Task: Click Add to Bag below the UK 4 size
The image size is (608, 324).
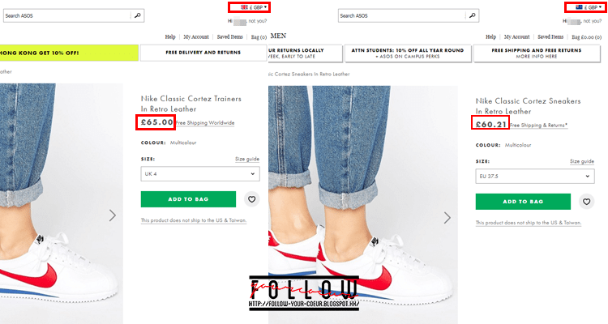Action: click(x=188, y=199)
